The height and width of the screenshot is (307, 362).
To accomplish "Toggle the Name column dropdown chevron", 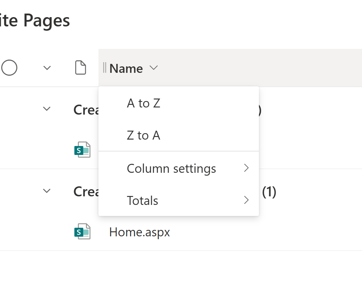I will (x=154, y=68).
